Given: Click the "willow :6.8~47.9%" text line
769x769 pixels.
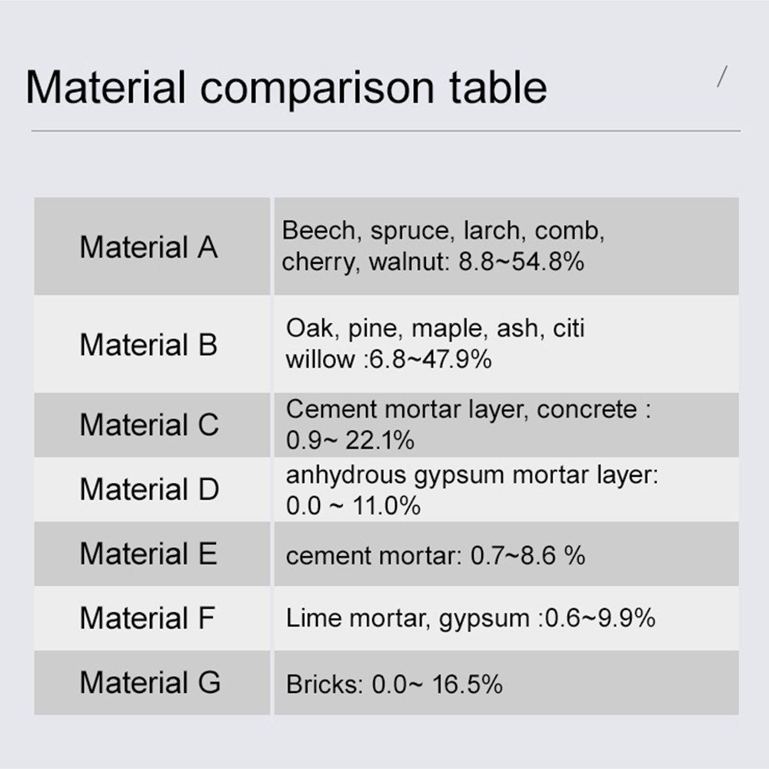Looking at the screenshot, I should pos(388,359).
